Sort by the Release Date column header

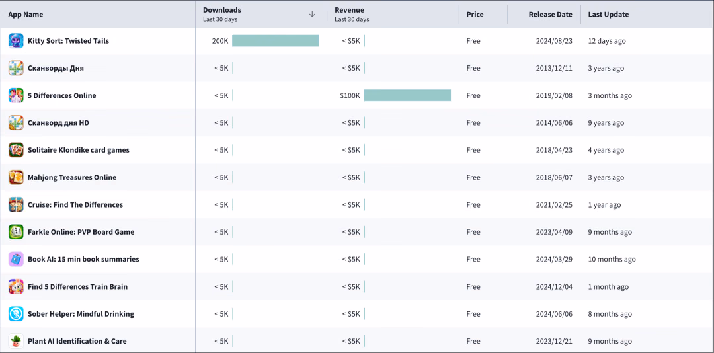(x=551, y=14)
